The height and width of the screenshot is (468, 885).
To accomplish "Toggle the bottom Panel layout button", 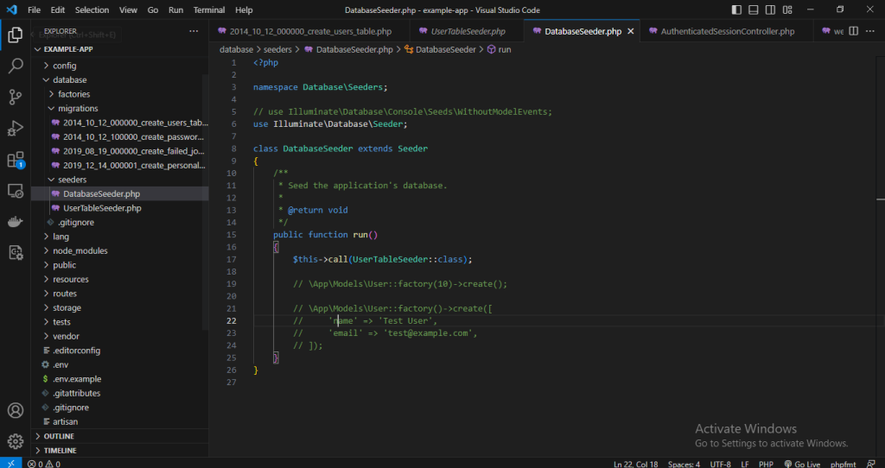I will pyautogui.click(x=754, y=9).
